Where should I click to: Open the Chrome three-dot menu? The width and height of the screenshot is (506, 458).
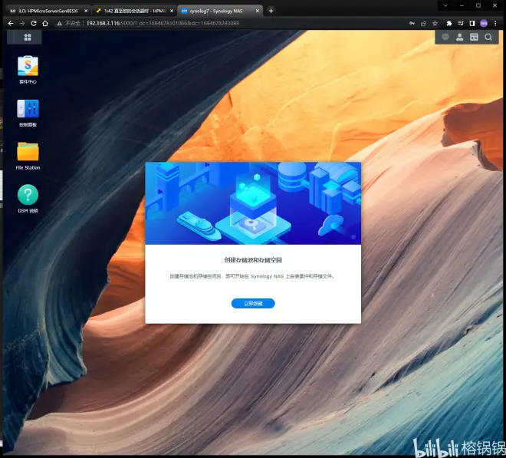coord(495,23)
